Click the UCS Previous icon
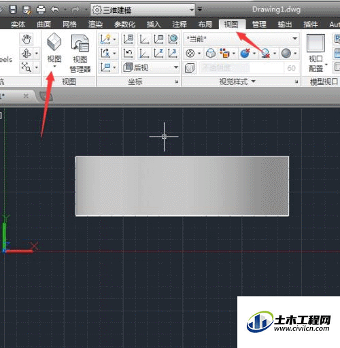The image size is (340, 348). 129,54
